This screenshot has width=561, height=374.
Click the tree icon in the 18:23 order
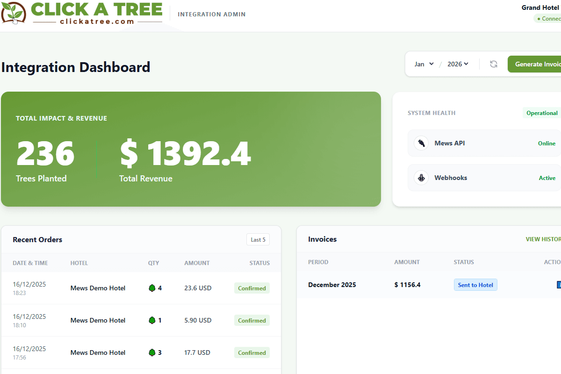tap(152, 288)
